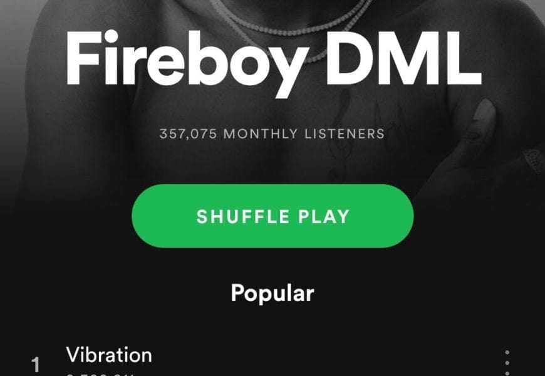Click the dark area beside the Popular heading
This screenshot has width=545, height=376.
tap(417, 293)
